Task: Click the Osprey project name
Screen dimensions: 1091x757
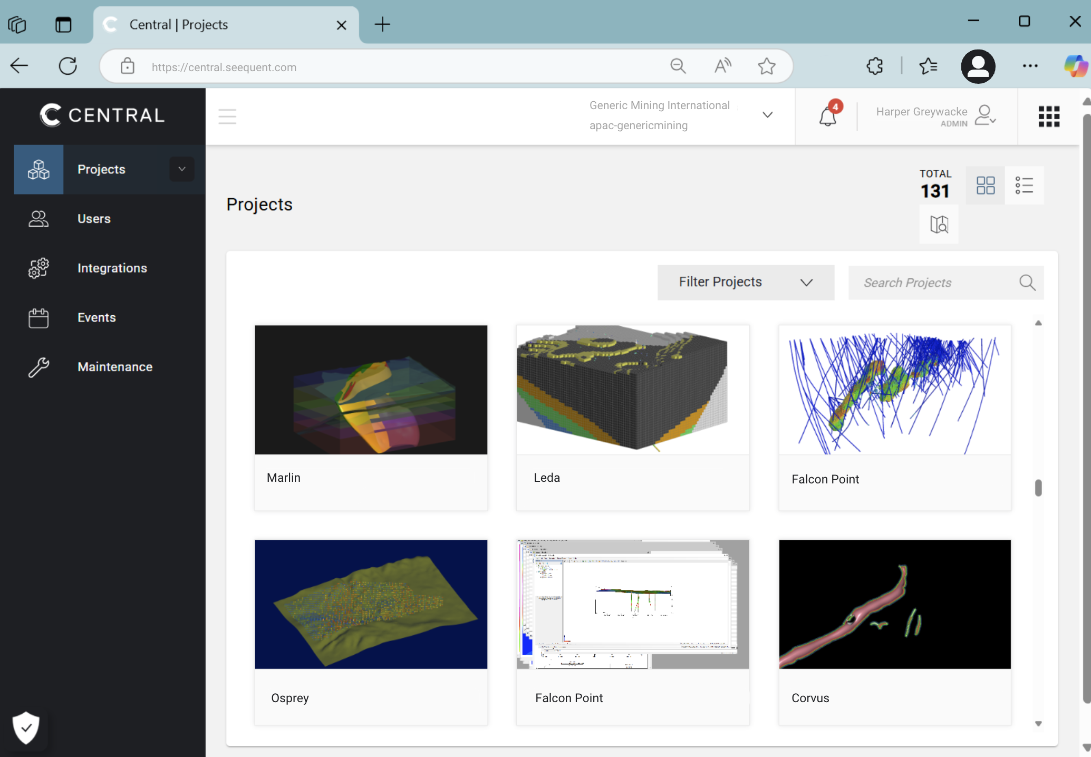Action: pyautogui.click(x=290, y=698)
